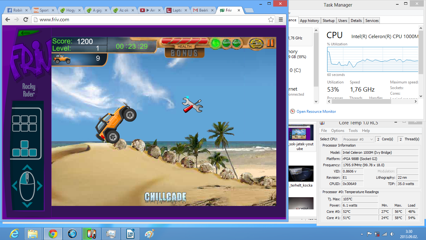Click the small jeep lives icon in HUD
Image resolution: width=426 pixels, height=240 pixels.
(62, 59)
